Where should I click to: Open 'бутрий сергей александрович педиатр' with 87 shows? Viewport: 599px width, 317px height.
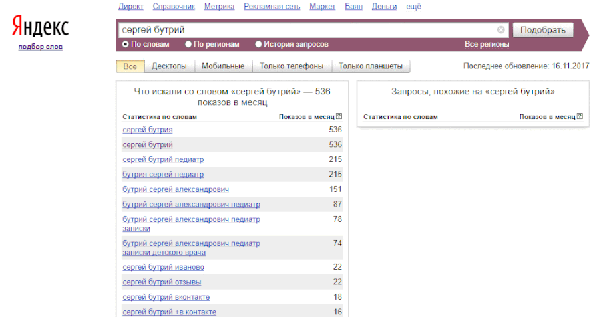click(192, 205)
